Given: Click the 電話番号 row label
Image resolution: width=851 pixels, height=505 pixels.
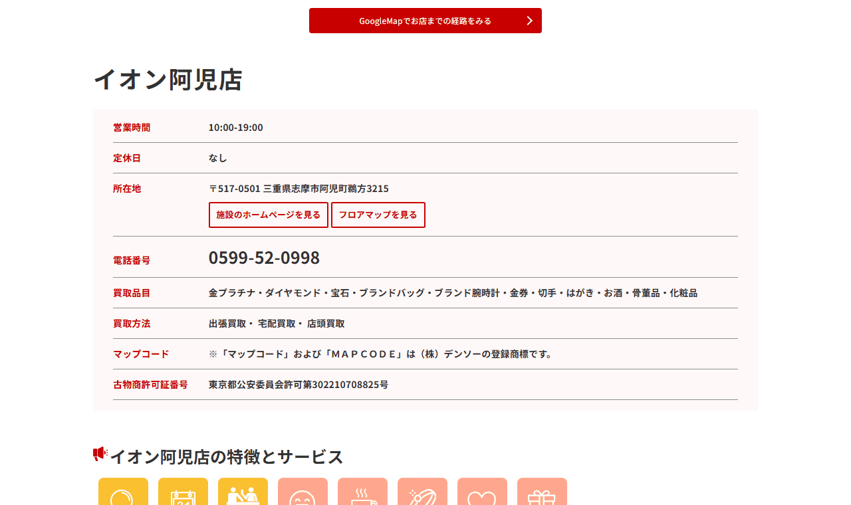Looking at the screenshot, I should point(132,260).
